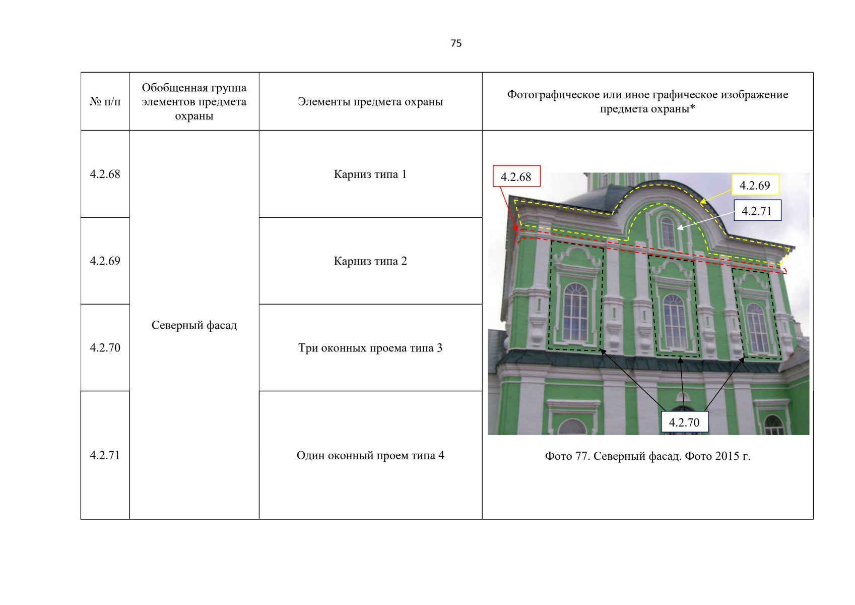855x605 pixels.
Task: Click the "Элементы предмета охраны" column header
Action: pyautogui.click(x=370, y=101)
